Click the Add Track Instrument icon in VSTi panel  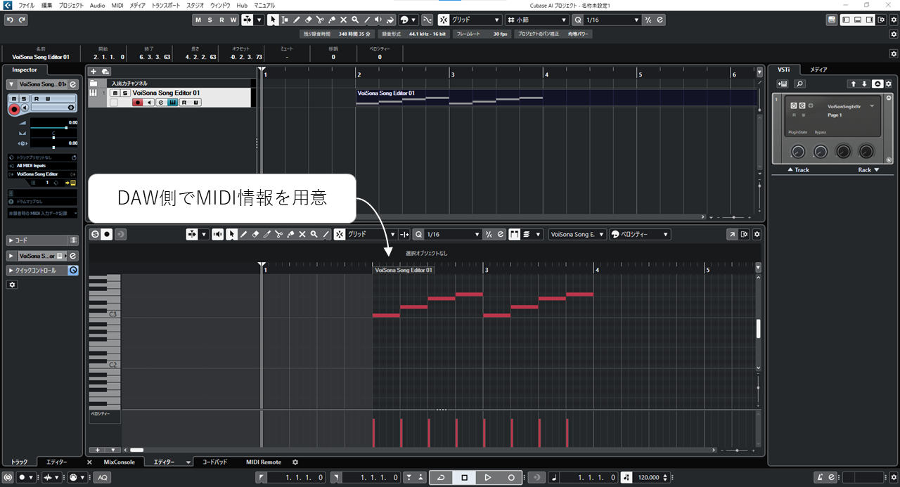(x=782, y=84)
